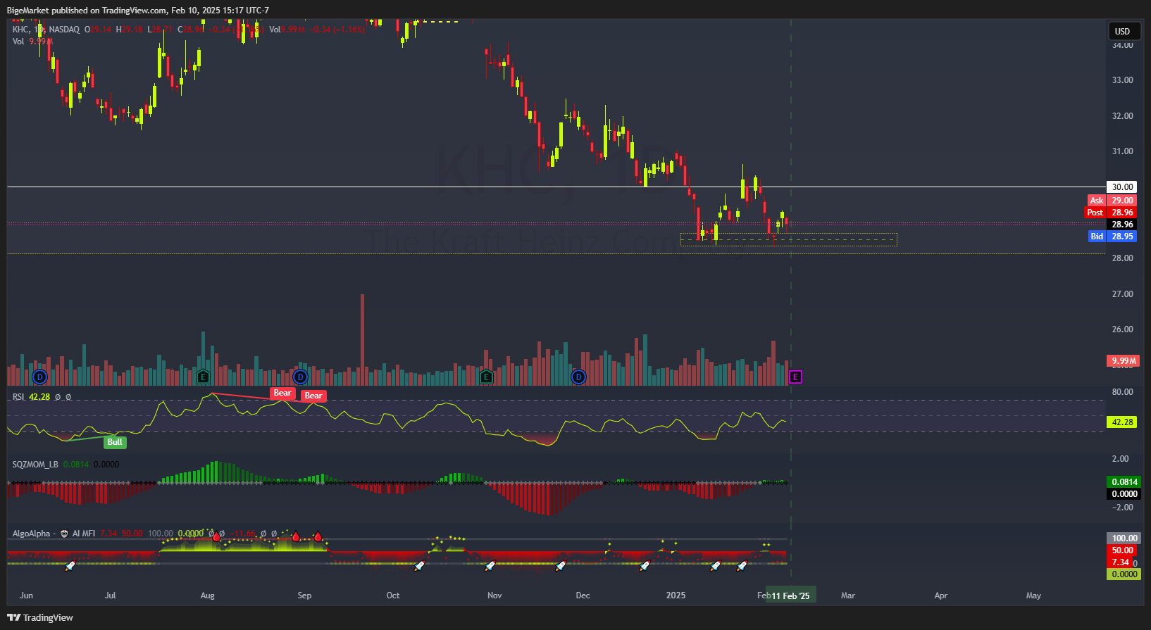Click the dividend D marker near September
Viewport: 1151px width, 630px height.
[x=301, y=377]
